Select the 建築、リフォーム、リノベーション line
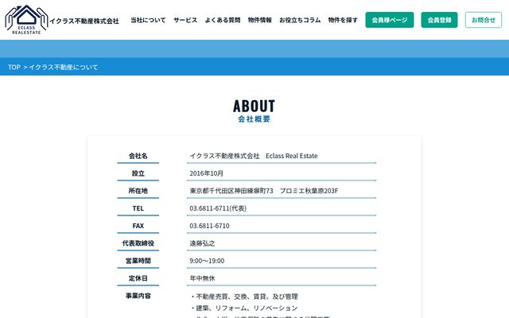 click(244, 308)
